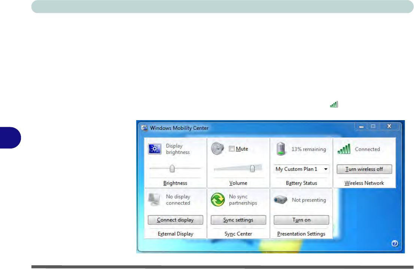Open the My Custom Plan 1 power plan dropdown
Image resolution: width=414 pixels, height=269 pixels.
point(301,169)
